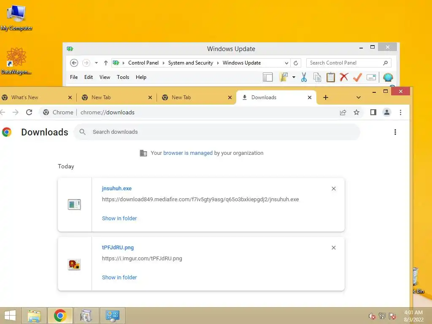Image resolution: width=432 pixels, height=324 pixels.
Task: Open File Explorer from taskbar
Action: 34,316
